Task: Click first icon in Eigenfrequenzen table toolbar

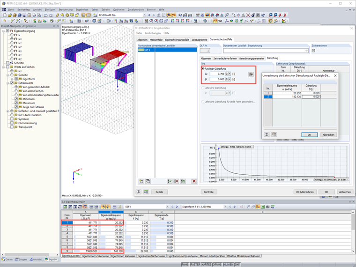Action: tap(65, 207)
